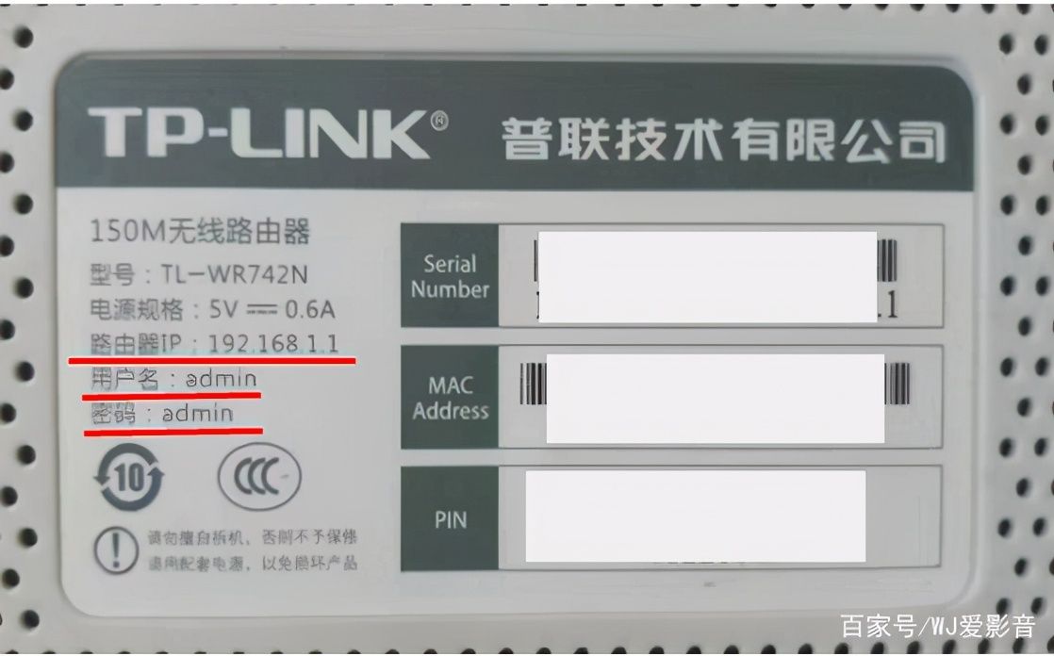1054x656 pixels.
Task: Click the 百家号/WJ爱影音 watermark
Action: pyautogui.click(x=938, y=627)
